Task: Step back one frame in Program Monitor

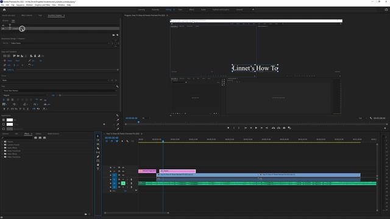Action: tap(250, 128)
